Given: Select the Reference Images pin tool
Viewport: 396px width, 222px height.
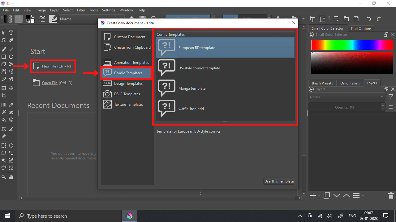Looking at the screenshot, I should [x=4, y=136].
